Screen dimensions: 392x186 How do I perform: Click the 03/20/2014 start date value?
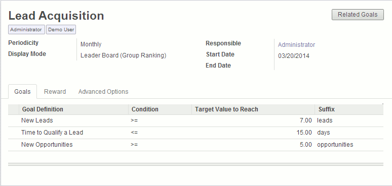(294, 56)
